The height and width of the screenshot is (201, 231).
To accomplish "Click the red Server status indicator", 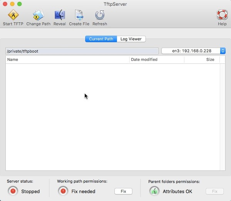I will point(13,191).
